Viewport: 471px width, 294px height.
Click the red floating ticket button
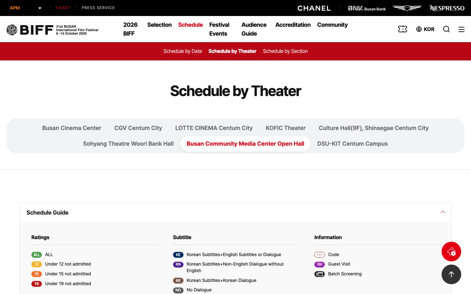pyautogui.click(x=451, y=252)
